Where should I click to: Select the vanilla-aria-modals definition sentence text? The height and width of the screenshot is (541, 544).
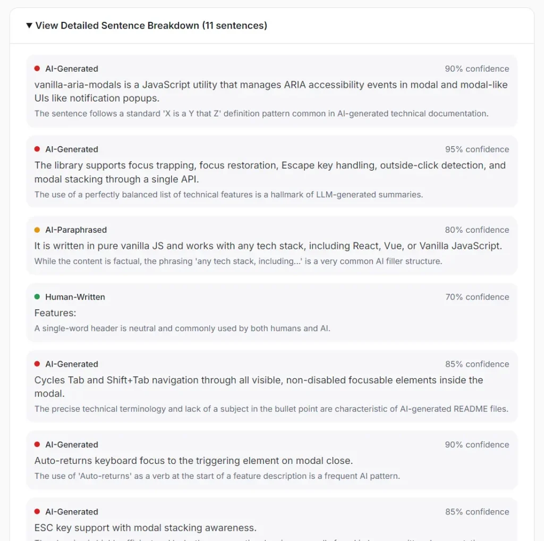click(x=271, y=91)
